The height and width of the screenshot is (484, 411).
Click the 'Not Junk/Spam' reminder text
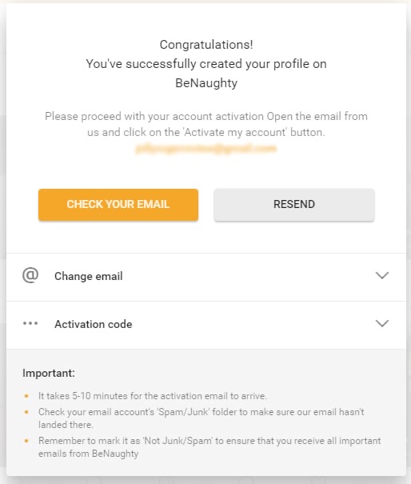pos(209,447)
